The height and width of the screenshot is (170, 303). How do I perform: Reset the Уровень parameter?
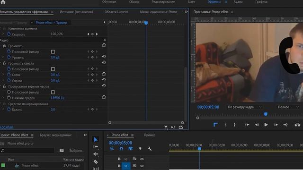point(104,57)
